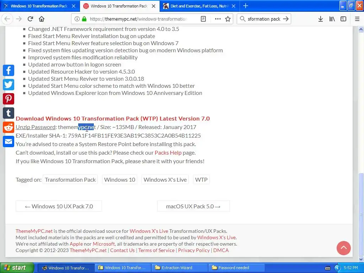Open the Transformation Pack tag
The height and width of the screenshot is (273, 364).
[x=70, y=180]
